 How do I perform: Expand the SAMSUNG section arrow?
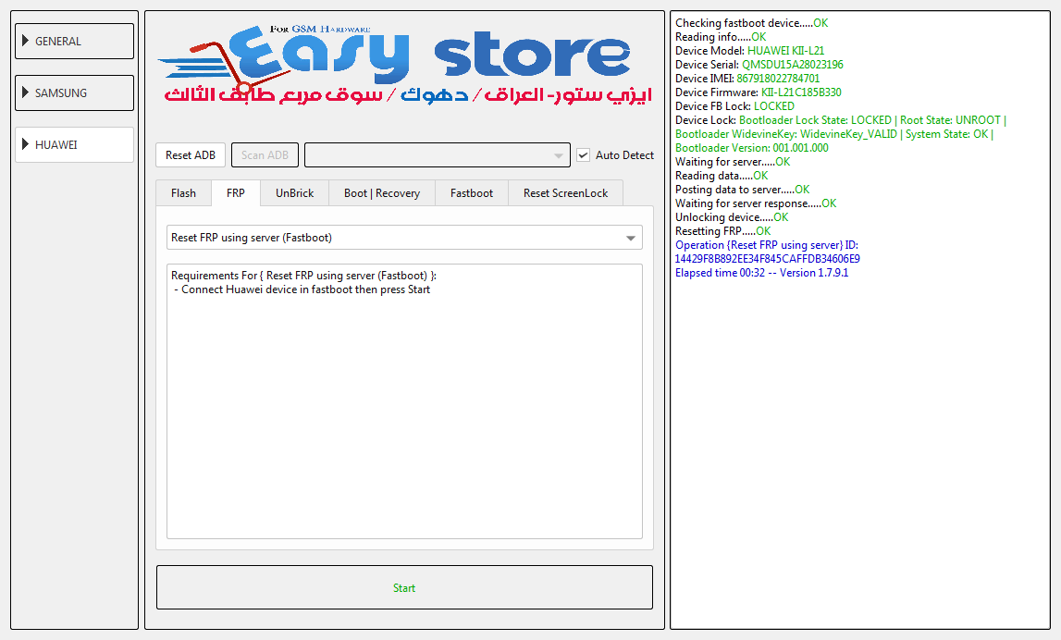click(25, 92)
